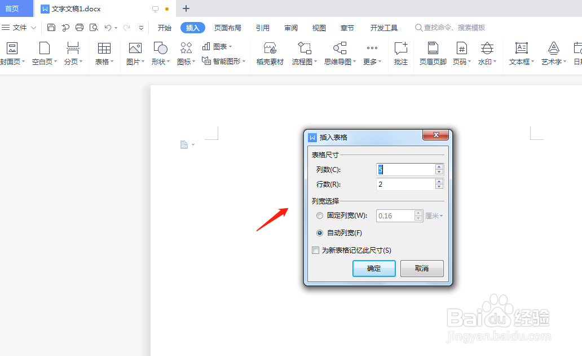The height and width of the screenshot is (356, 582).
Task: Open the 图表 dropdown
Action: (x=219, y=47)
